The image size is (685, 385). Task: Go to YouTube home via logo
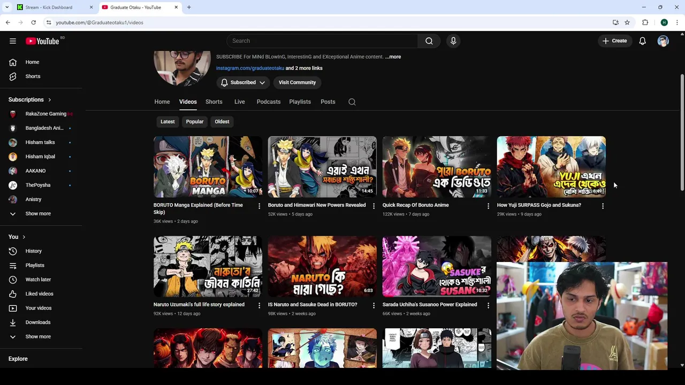click(x=42, y=41)
